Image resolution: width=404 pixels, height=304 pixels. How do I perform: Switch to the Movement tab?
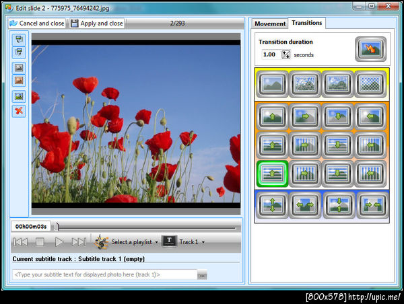(270, 24)
